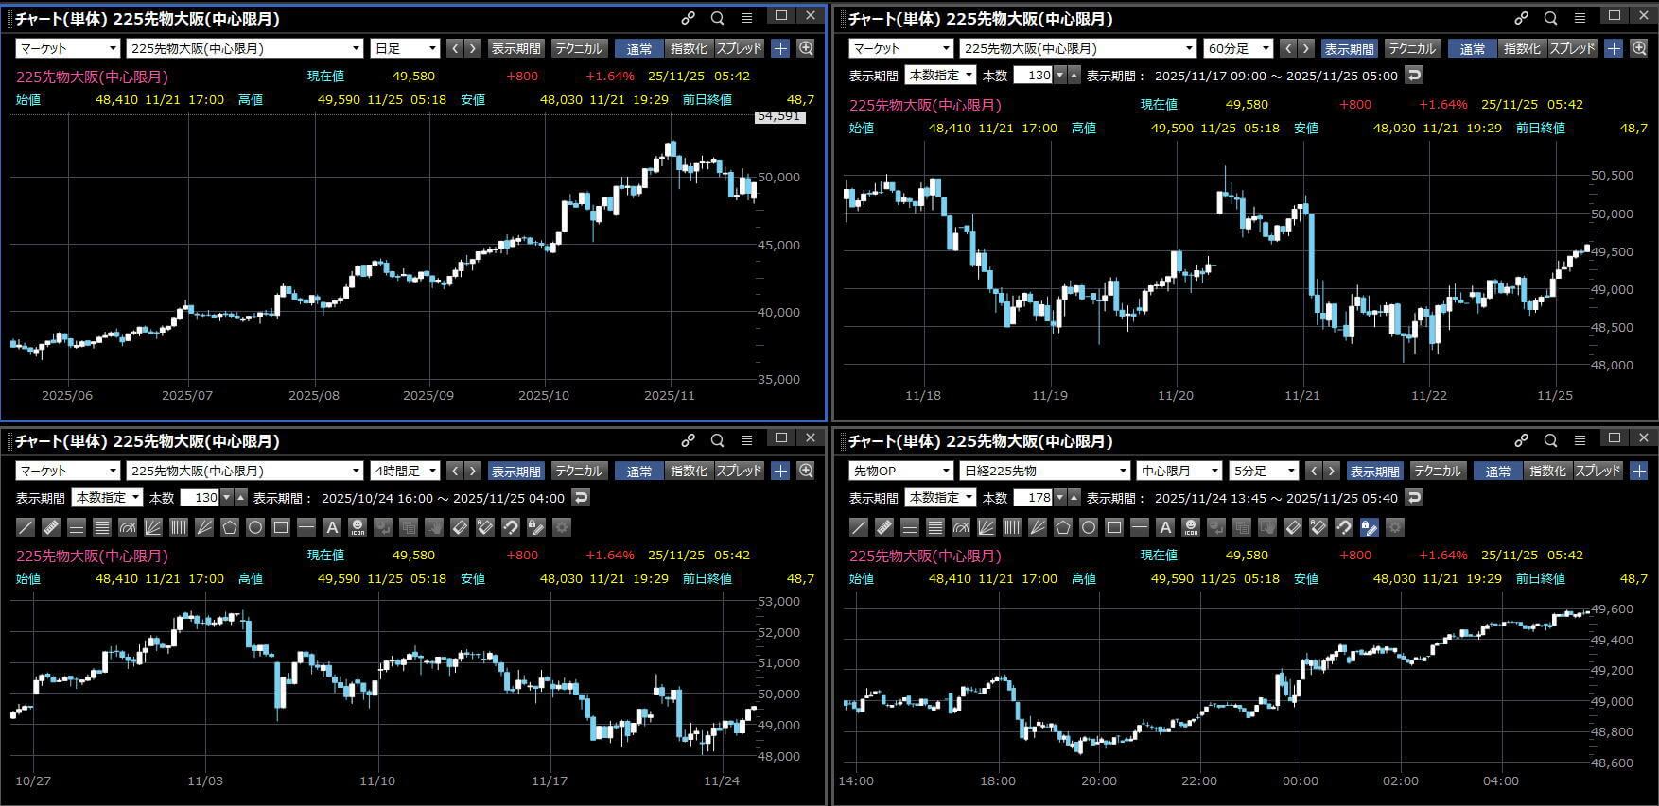Increase the 本数 value in 5分足 chart
Image resolution: width=1659 pixels, height=806 pixels.
pos(1074,498)
